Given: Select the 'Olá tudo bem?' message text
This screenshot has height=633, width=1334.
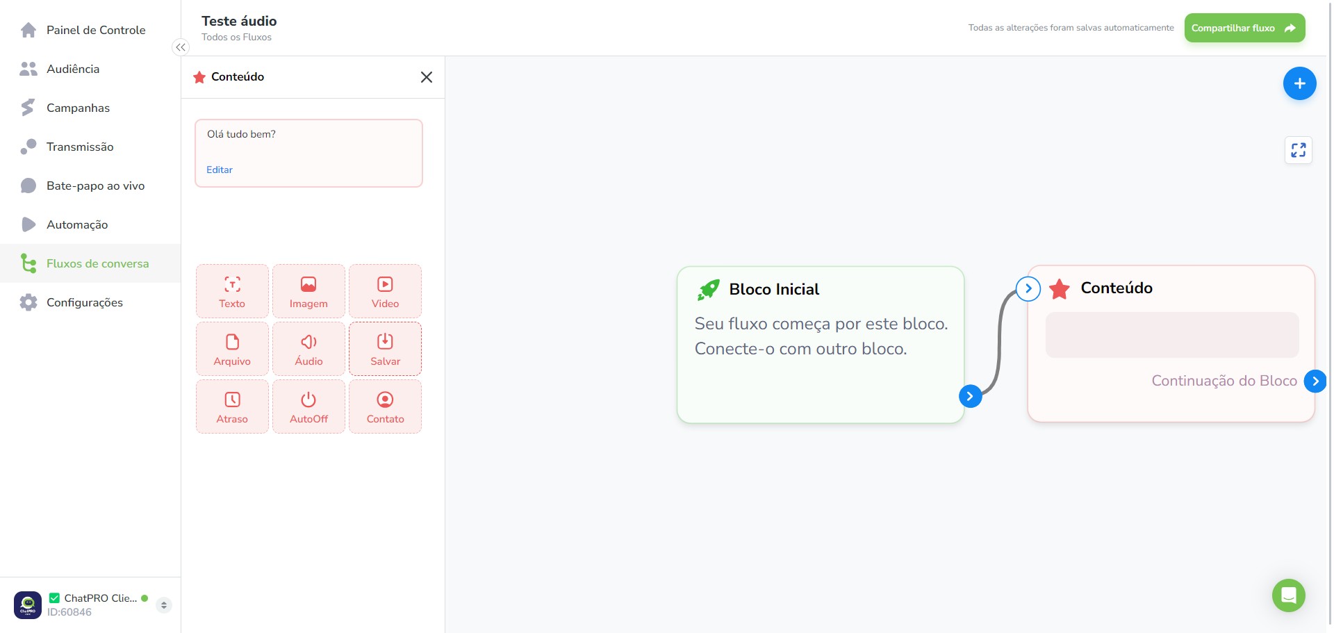Looking at the screenshot, I should click(x=241, y=134).
